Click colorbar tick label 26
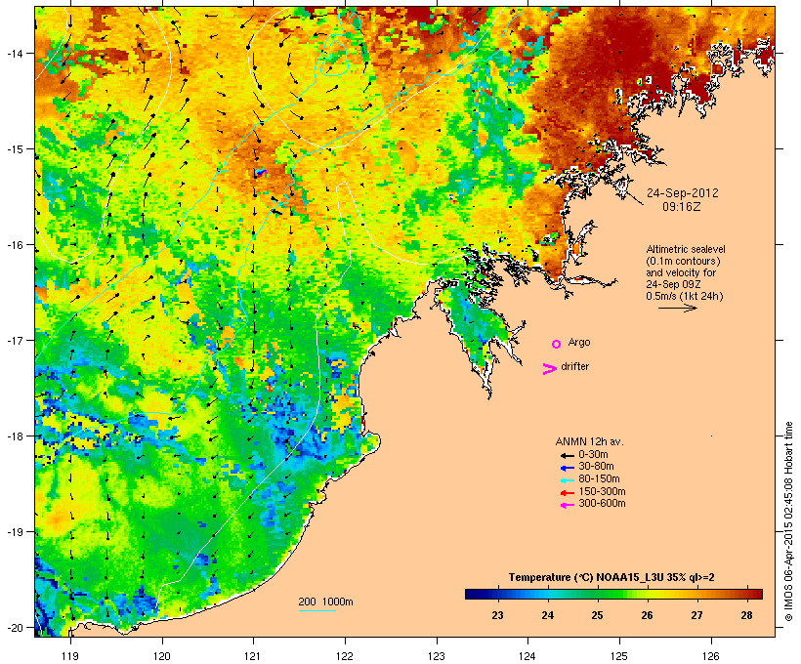 click(648, 615)
